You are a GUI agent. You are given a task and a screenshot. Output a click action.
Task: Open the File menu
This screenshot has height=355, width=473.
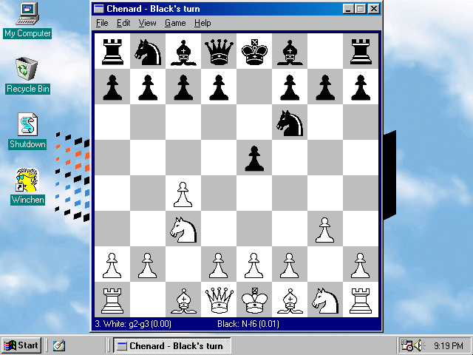coord(102,23)
